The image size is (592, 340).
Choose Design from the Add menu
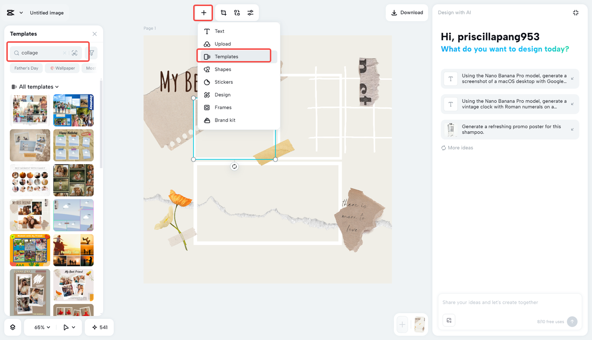tap(239, 95)
